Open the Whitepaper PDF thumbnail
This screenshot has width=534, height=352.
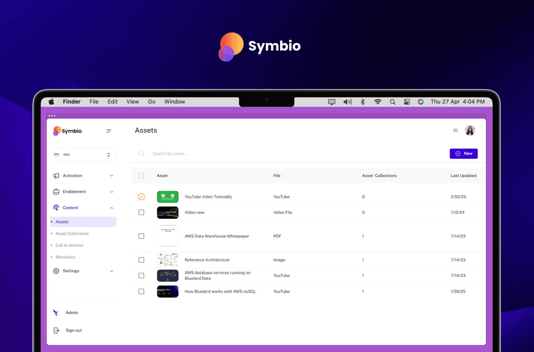(168, 236)
